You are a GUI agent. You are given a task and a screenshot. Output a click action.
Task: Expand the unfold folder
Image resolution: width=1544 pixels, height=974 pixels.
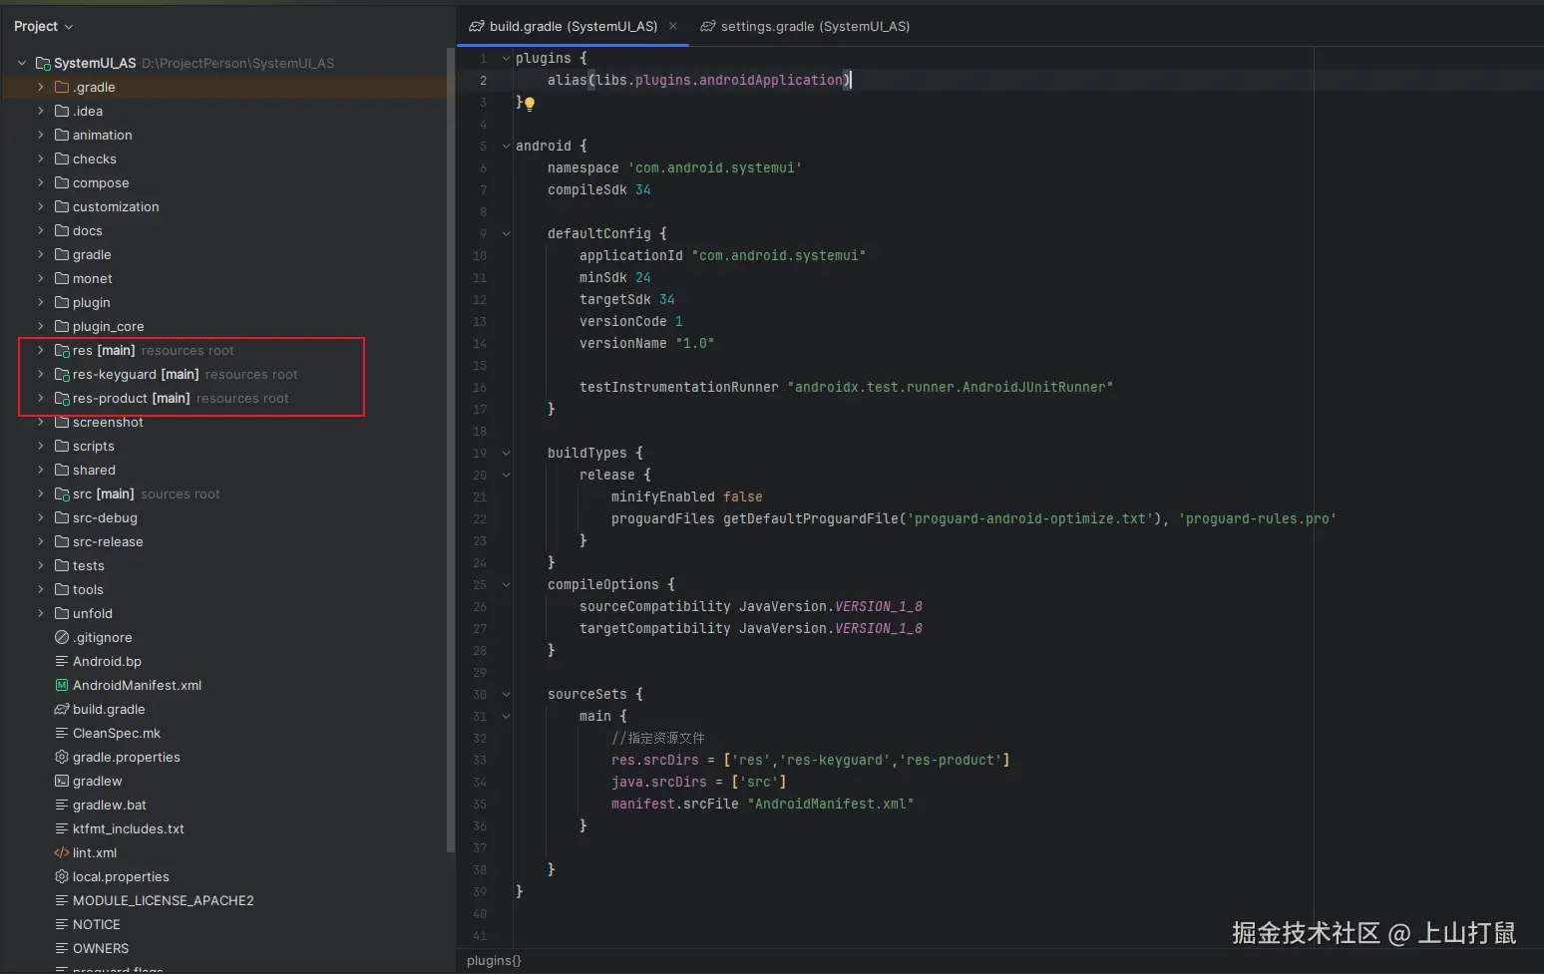click(x=40, y=613)
